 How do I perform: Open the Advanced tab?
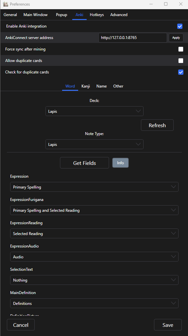[119, 15]
